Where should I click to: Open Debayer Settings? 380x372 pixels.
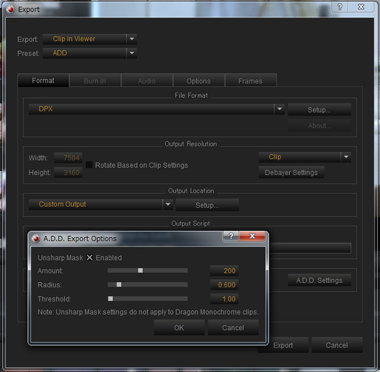[x=291, y=173]
